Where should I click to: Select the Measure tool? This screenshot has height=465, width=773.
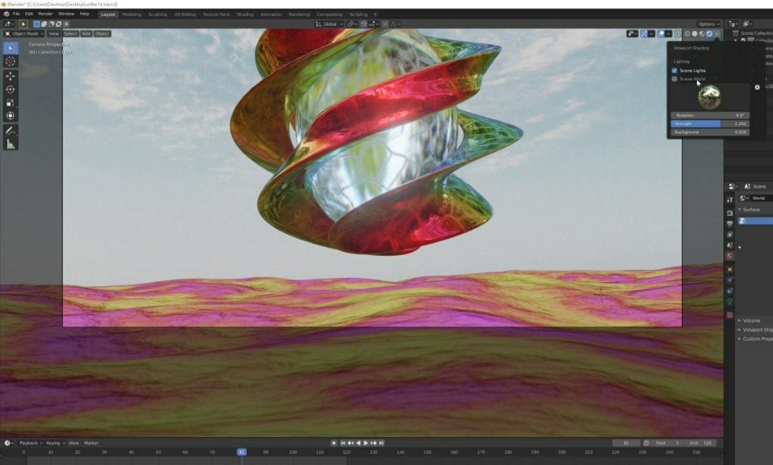[10, 144]
